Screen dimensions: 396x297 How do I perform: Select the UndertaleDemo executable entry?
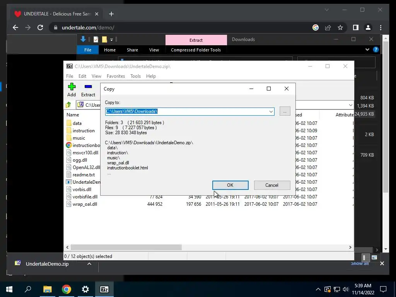coord(86,182)
